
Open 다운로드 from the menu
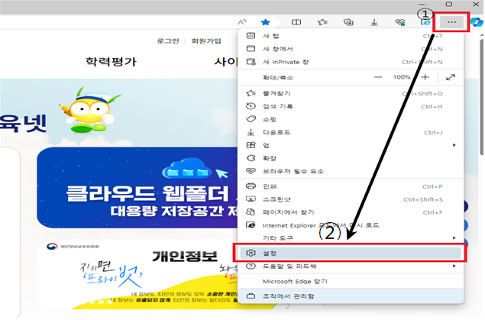(351, 132)
